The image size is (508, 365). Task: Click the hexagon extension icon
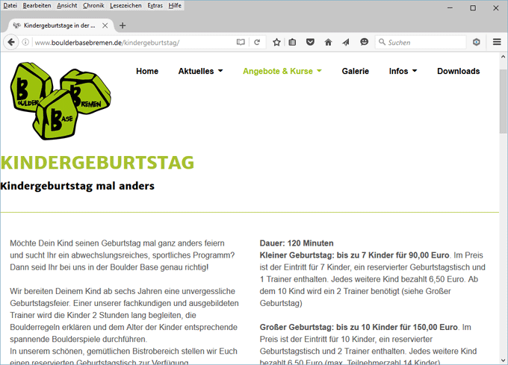coord(477,42)
